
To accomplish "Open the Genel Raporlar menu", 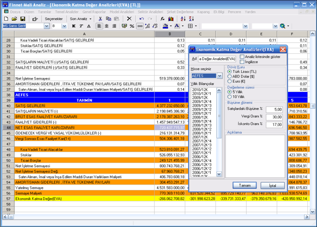I will tap(95, 12).
